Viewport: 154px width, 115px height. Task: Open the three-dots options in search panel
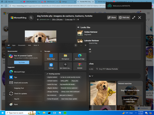click(81, 45)
